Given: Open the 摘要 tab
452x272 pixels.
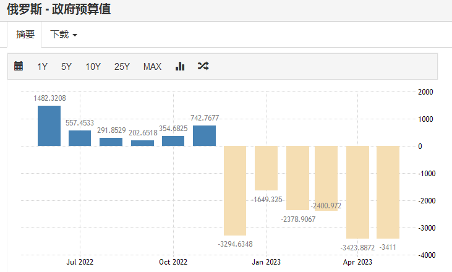Looking at the screenshot, I should click(25, 35).
